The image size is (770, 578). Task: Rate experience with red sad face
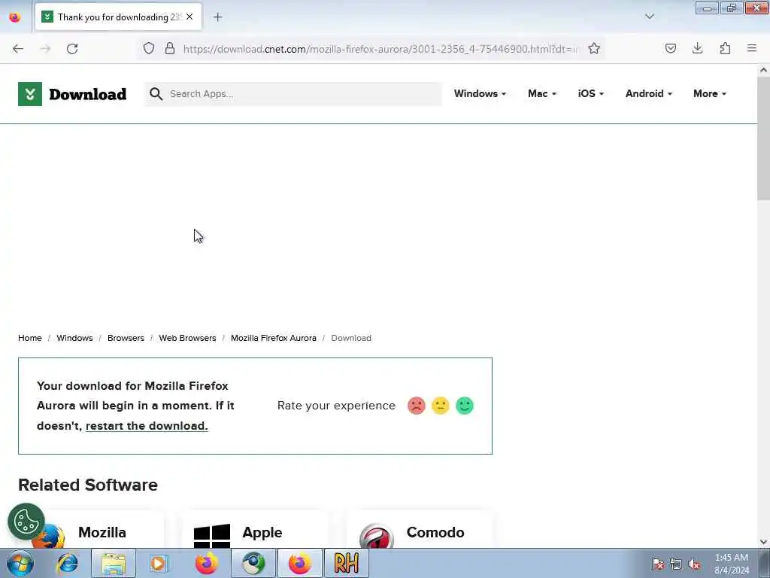point(417,406)
